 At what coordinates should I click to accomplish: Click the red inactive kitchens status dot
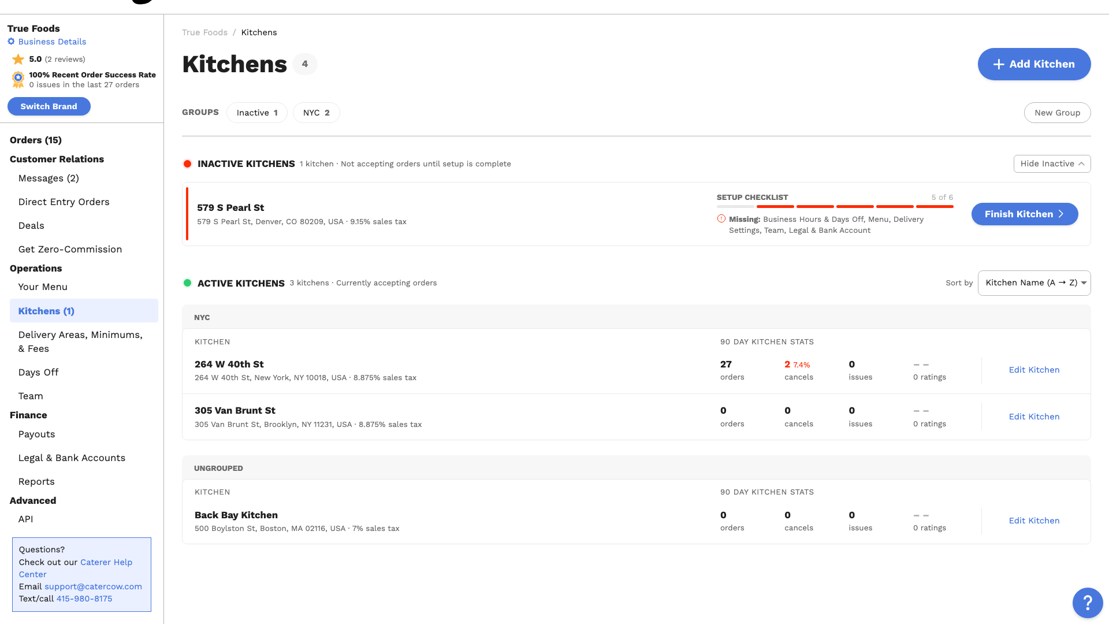click(x=187, y=164)
